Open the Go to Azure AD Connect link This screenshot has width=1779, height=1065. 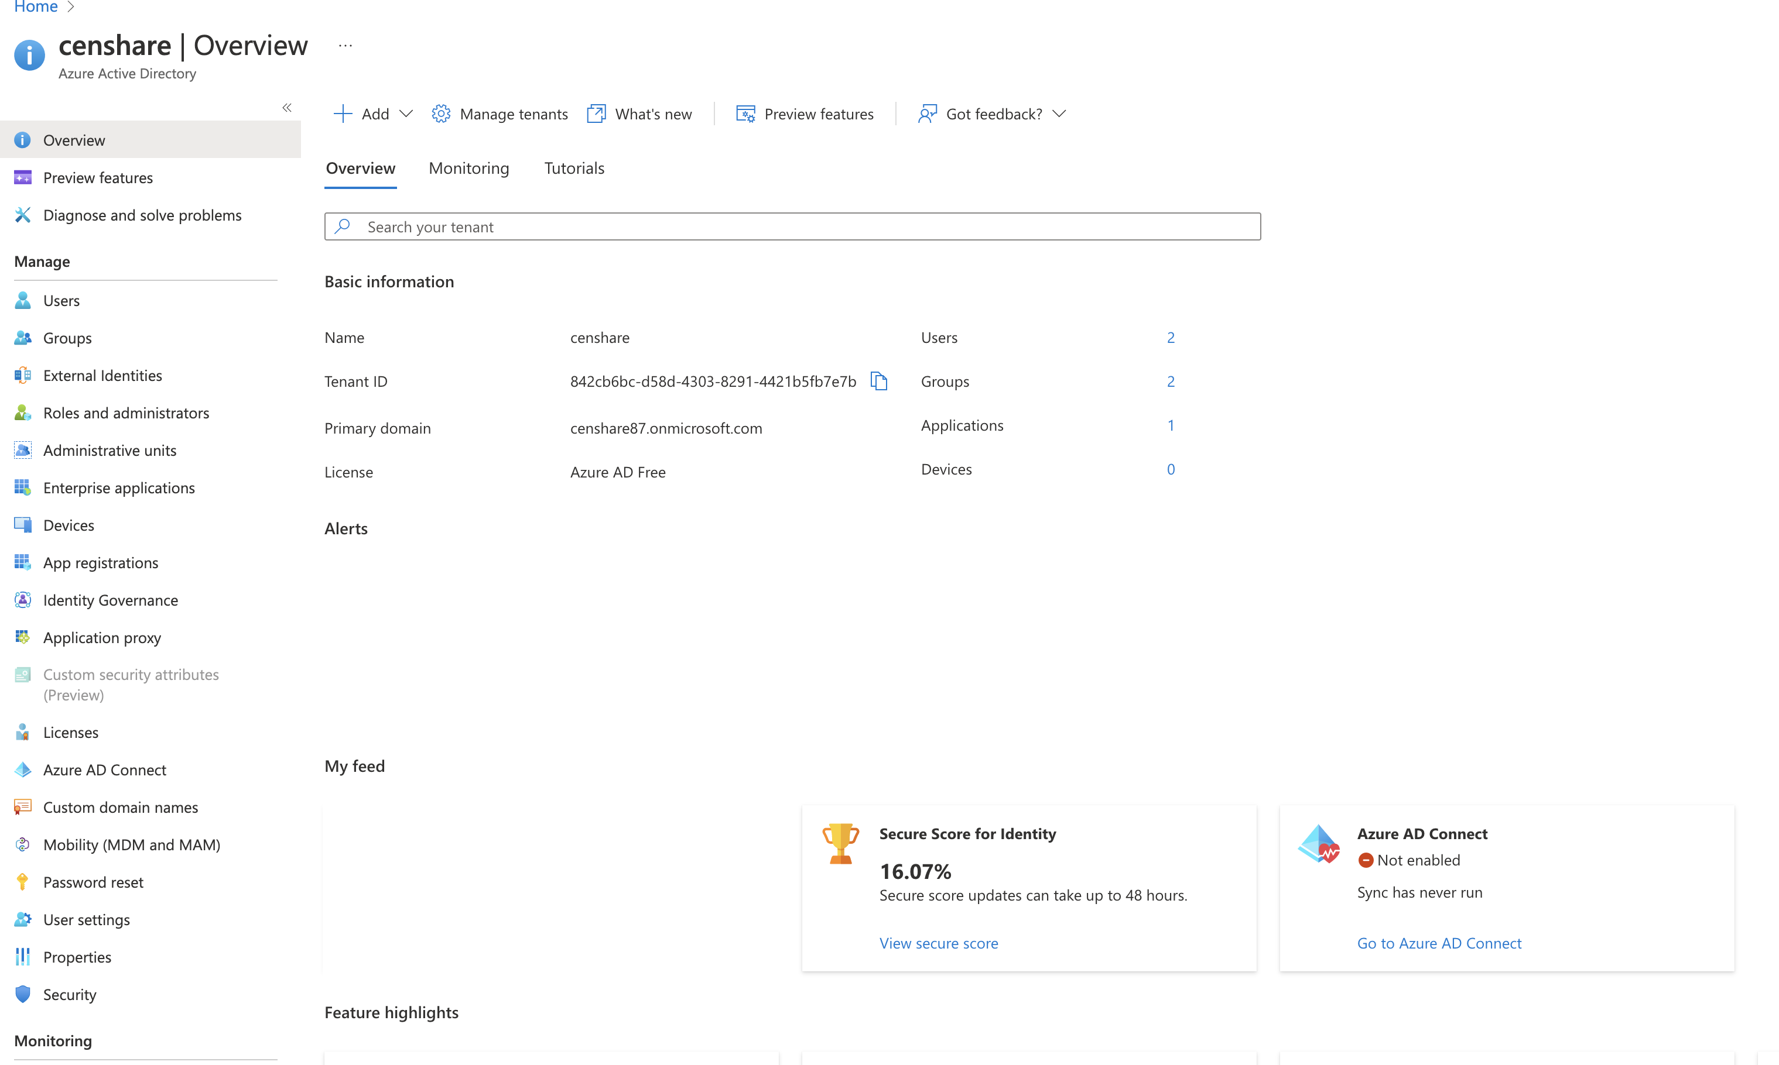[x=1439, y=943]
